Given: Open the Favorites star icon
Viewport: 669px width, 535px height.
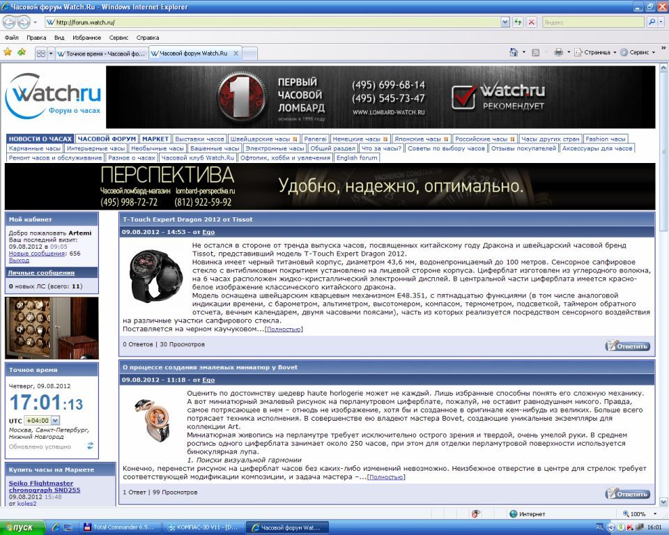Looking at the screenshot, I should point(8,52).
